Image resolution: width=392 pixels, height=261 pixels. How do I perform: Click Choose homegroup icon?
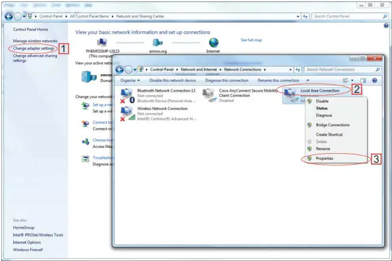click(x=86, y=142)
